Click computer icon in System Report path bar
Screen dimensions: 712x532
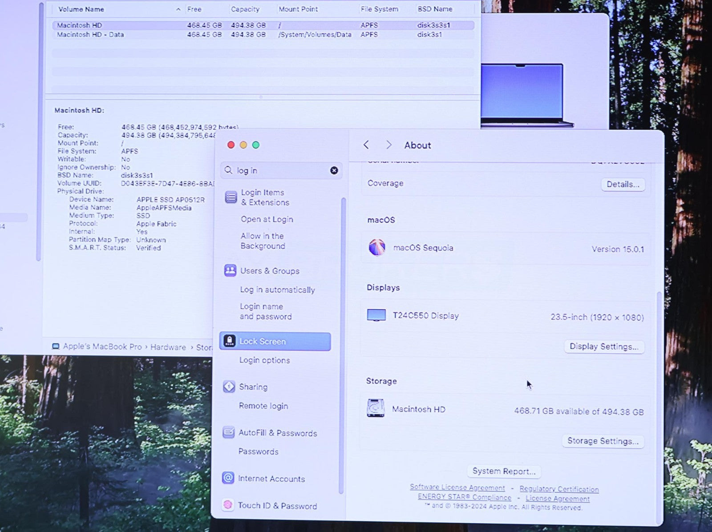pyautogui.click(x=56, y=346)
